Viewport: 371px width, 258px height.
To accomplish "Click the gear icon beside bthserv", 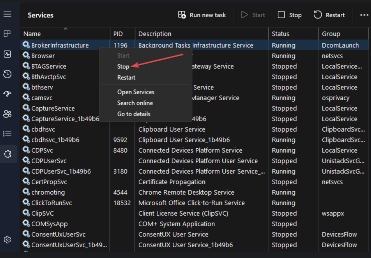I will 26,87.
